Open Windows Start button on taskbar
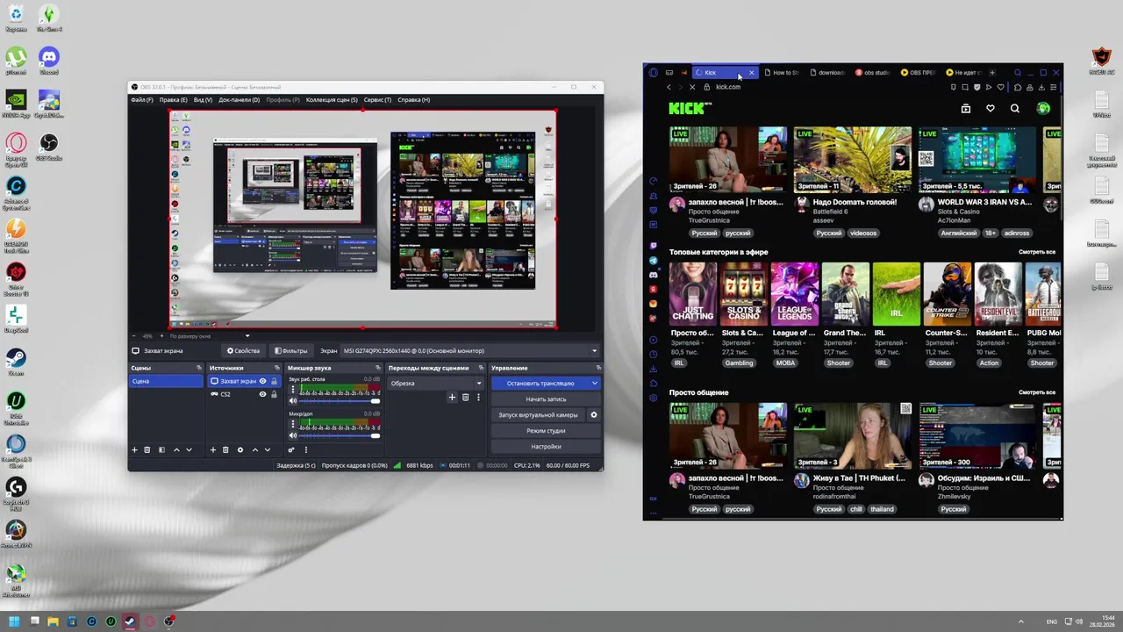Viewport: 1123px width, 632px height. [14, 621]
